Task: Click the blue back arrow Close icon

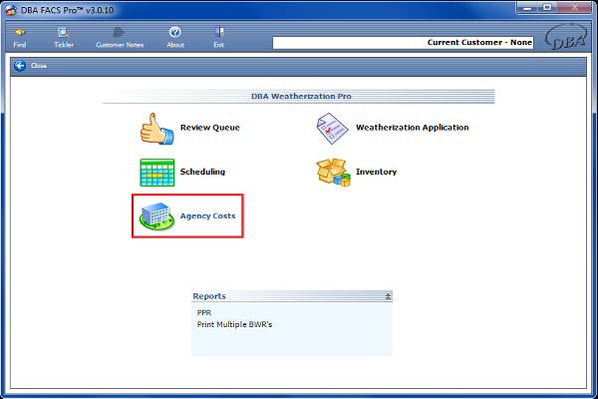Action: [x=20, y=66]
